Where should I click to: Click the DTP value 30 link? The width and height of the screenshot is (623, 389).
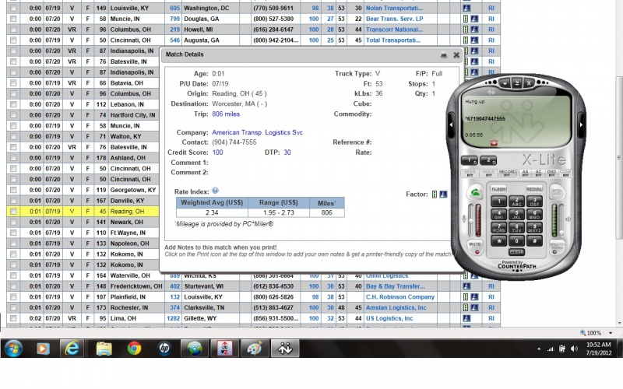point(287,152)
